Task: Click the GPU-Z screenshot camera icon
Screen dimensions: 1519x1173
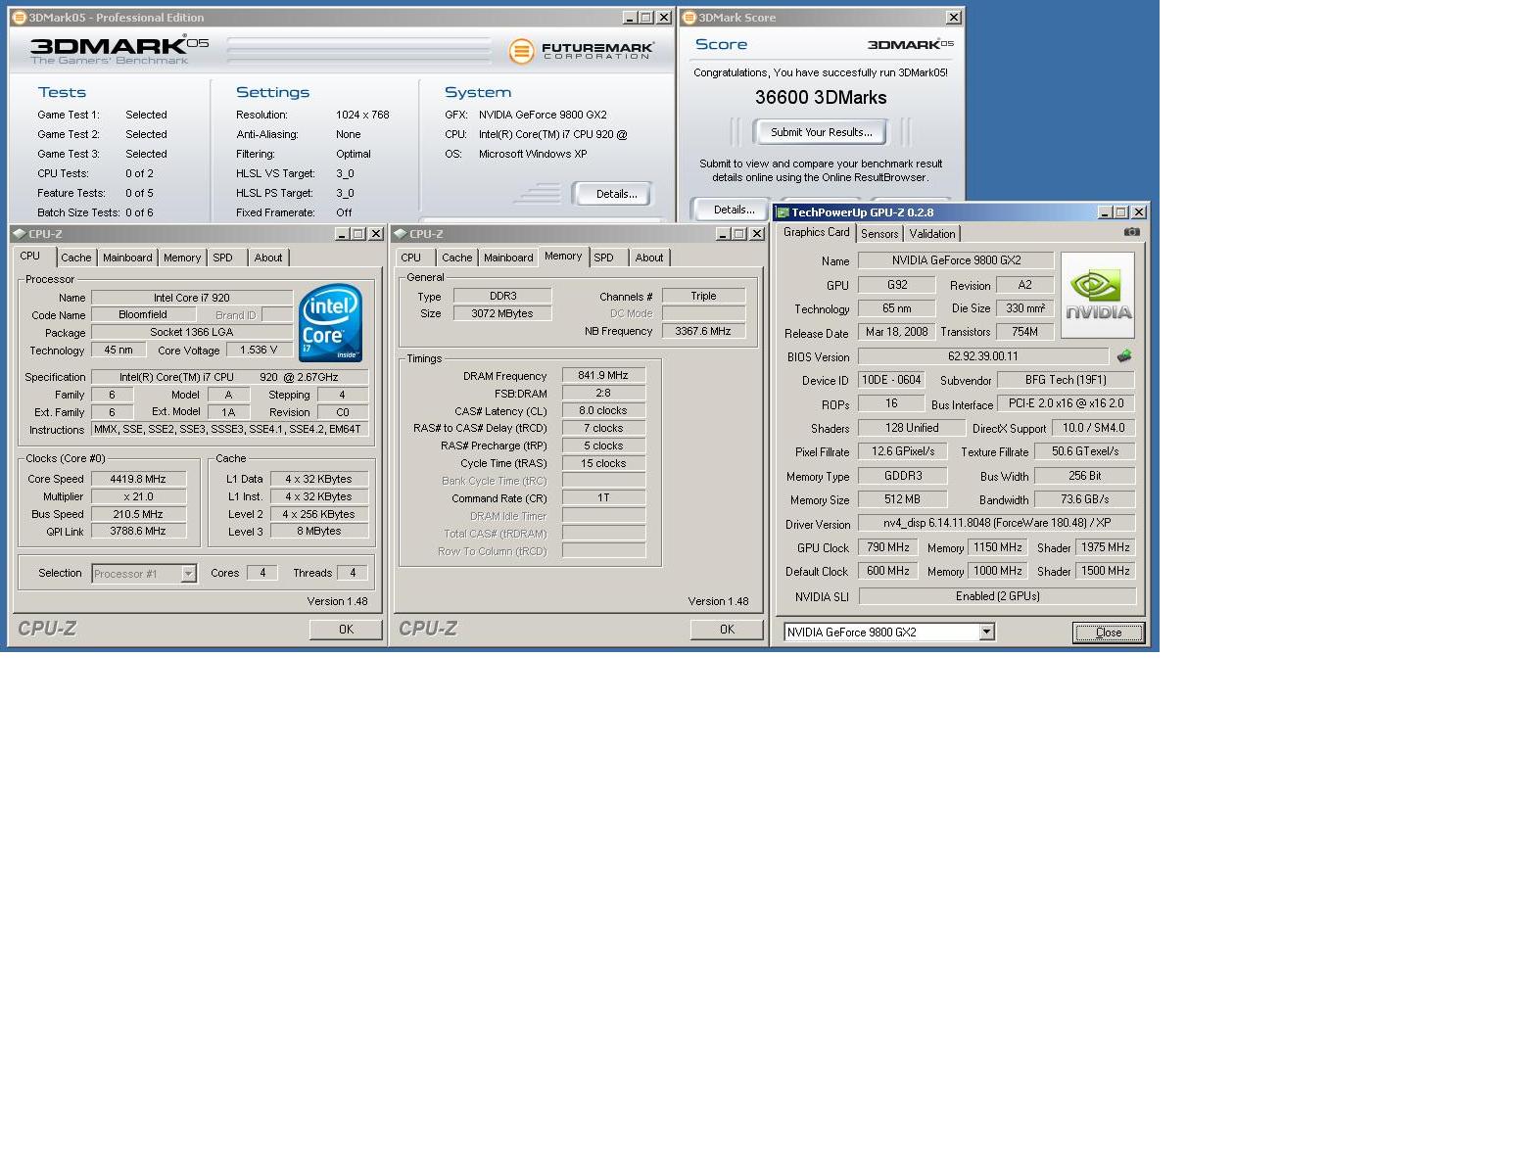Action: pos(1131,232)
